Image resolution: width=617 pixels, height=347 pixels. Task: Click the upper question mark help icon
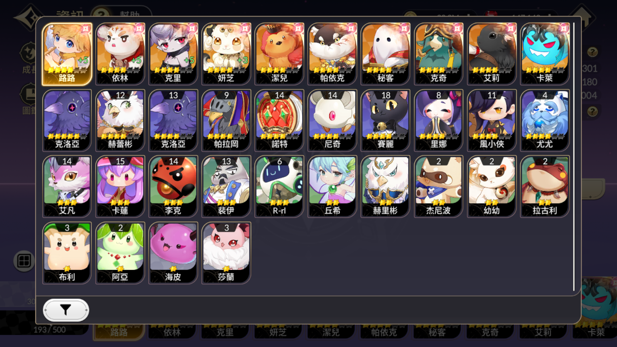(593, 52)
